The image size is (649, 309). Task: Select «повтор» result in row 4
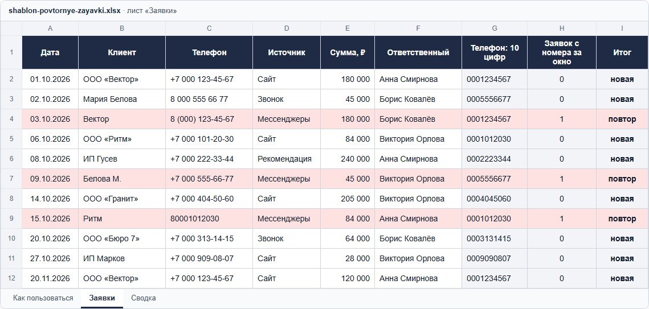(622, 119)
